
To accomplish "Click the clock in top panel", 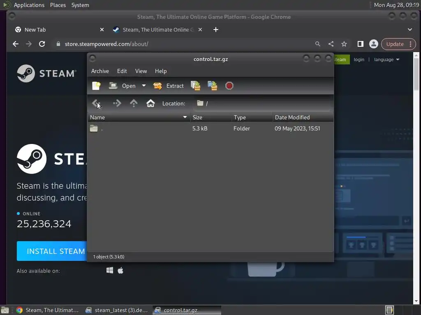I will (396, 5).
